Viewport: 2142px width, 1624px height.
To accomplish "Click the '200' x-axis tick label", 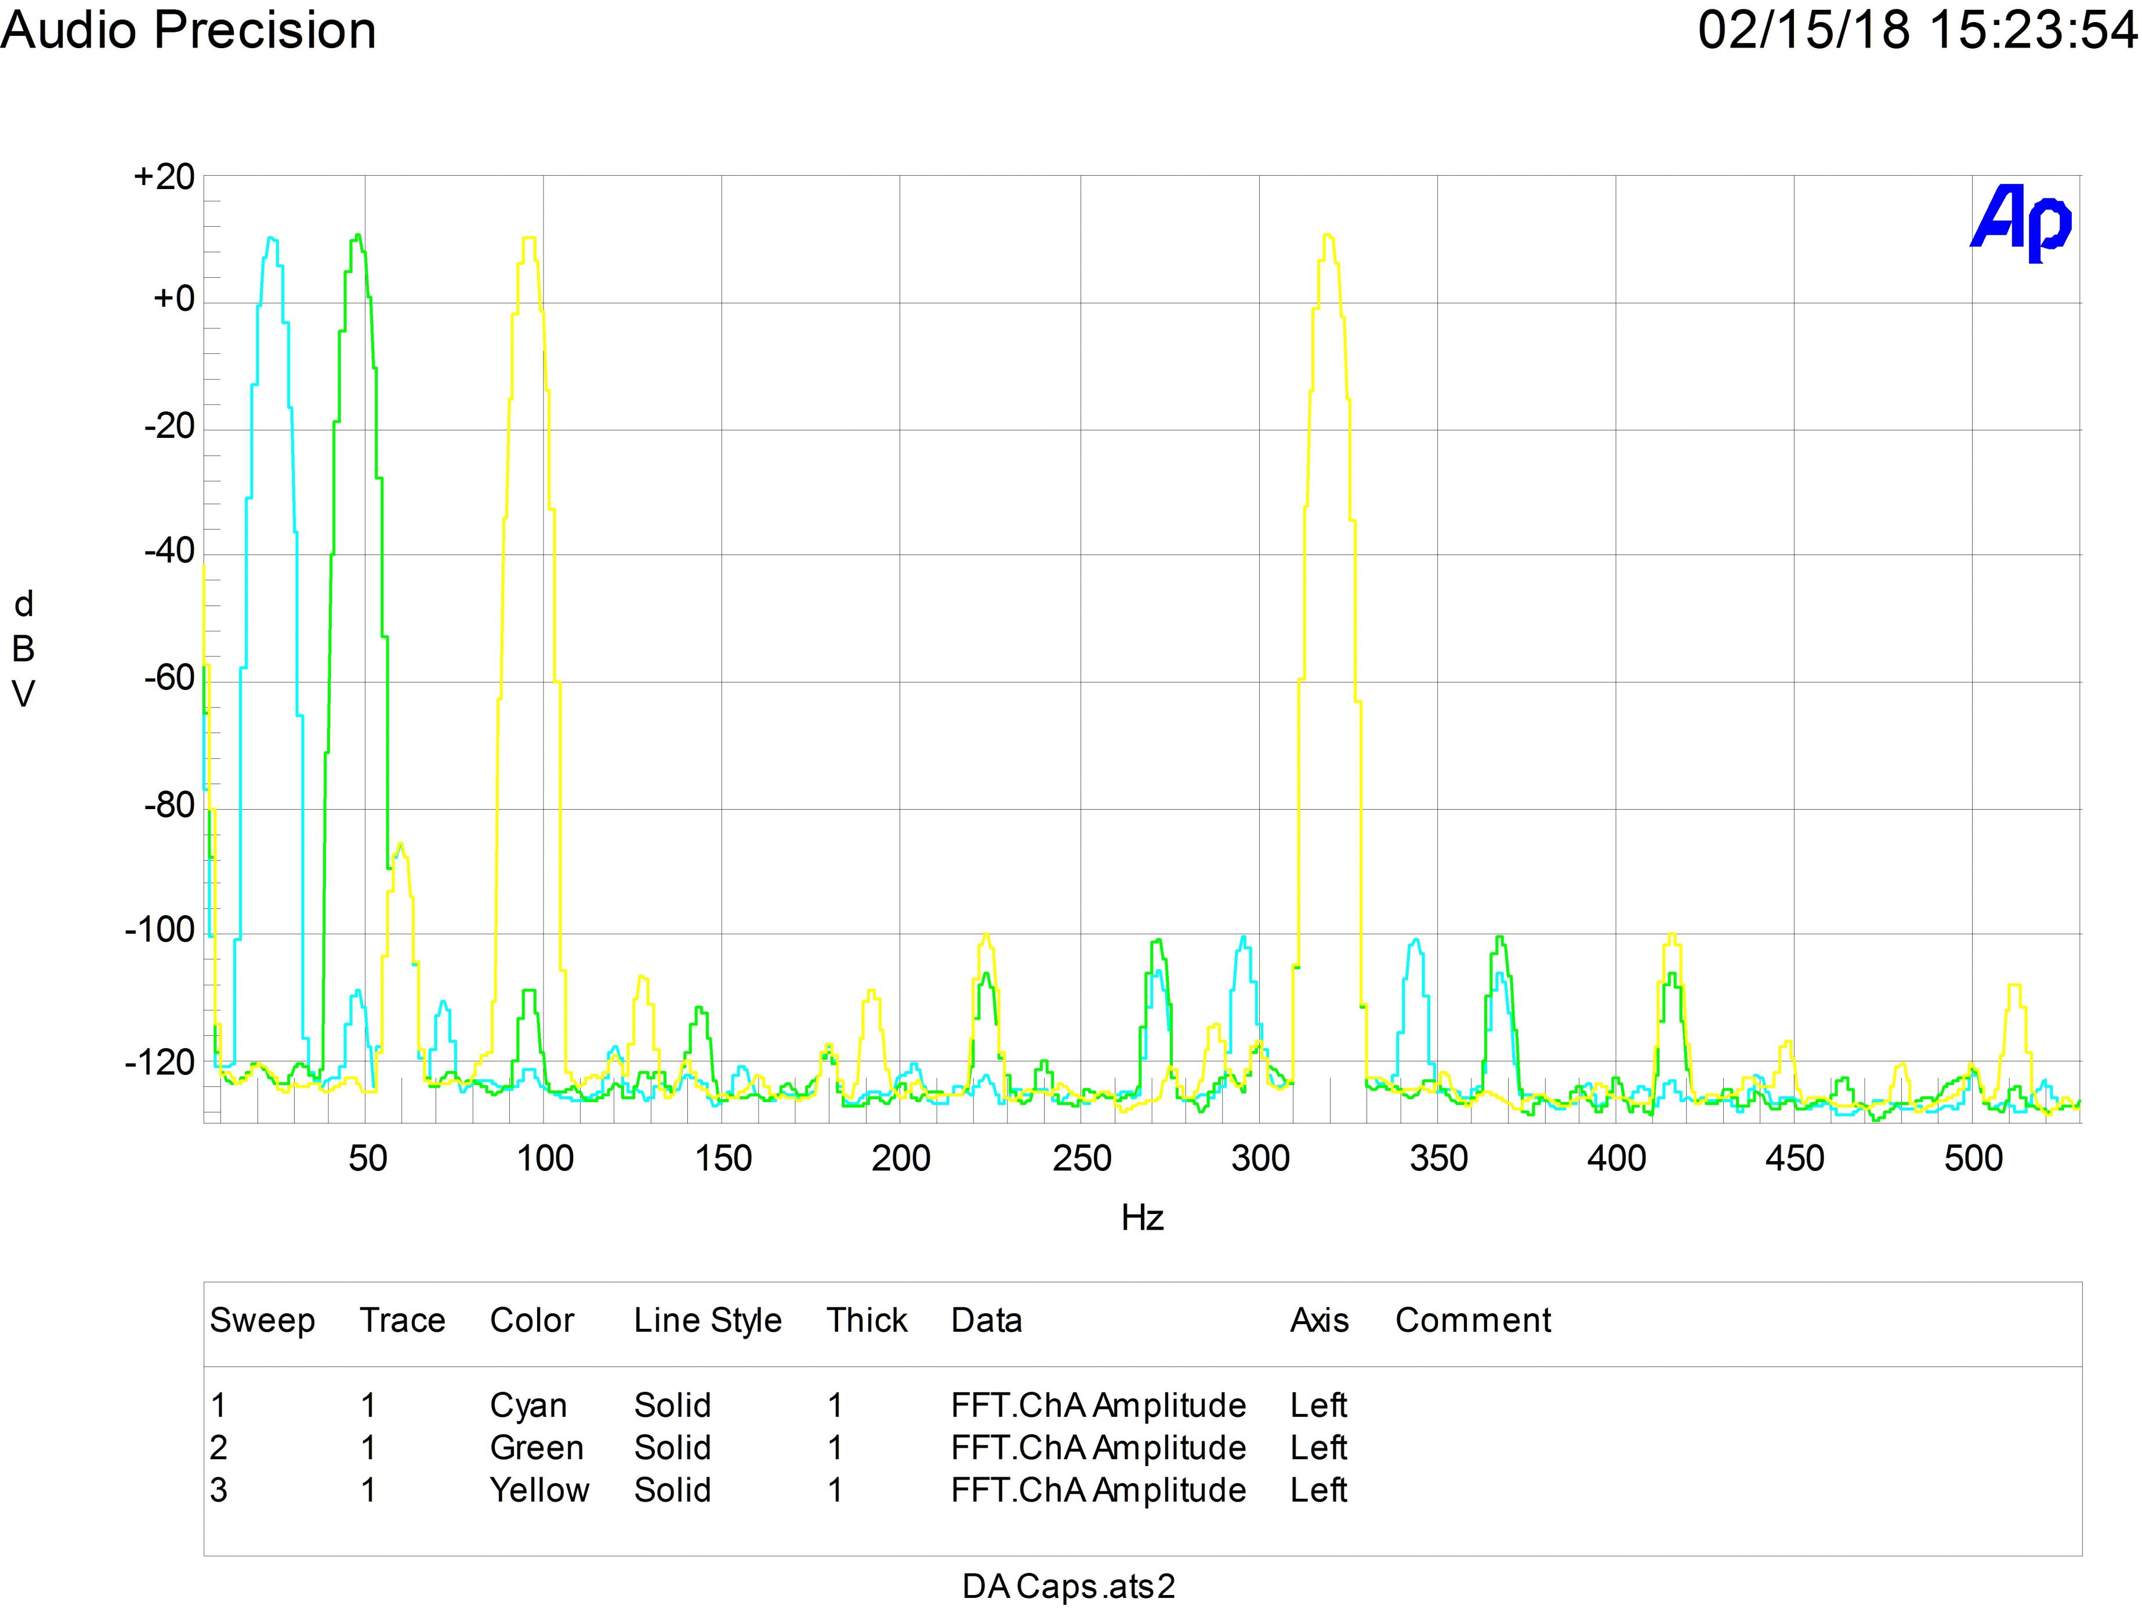I will 901,1158.
